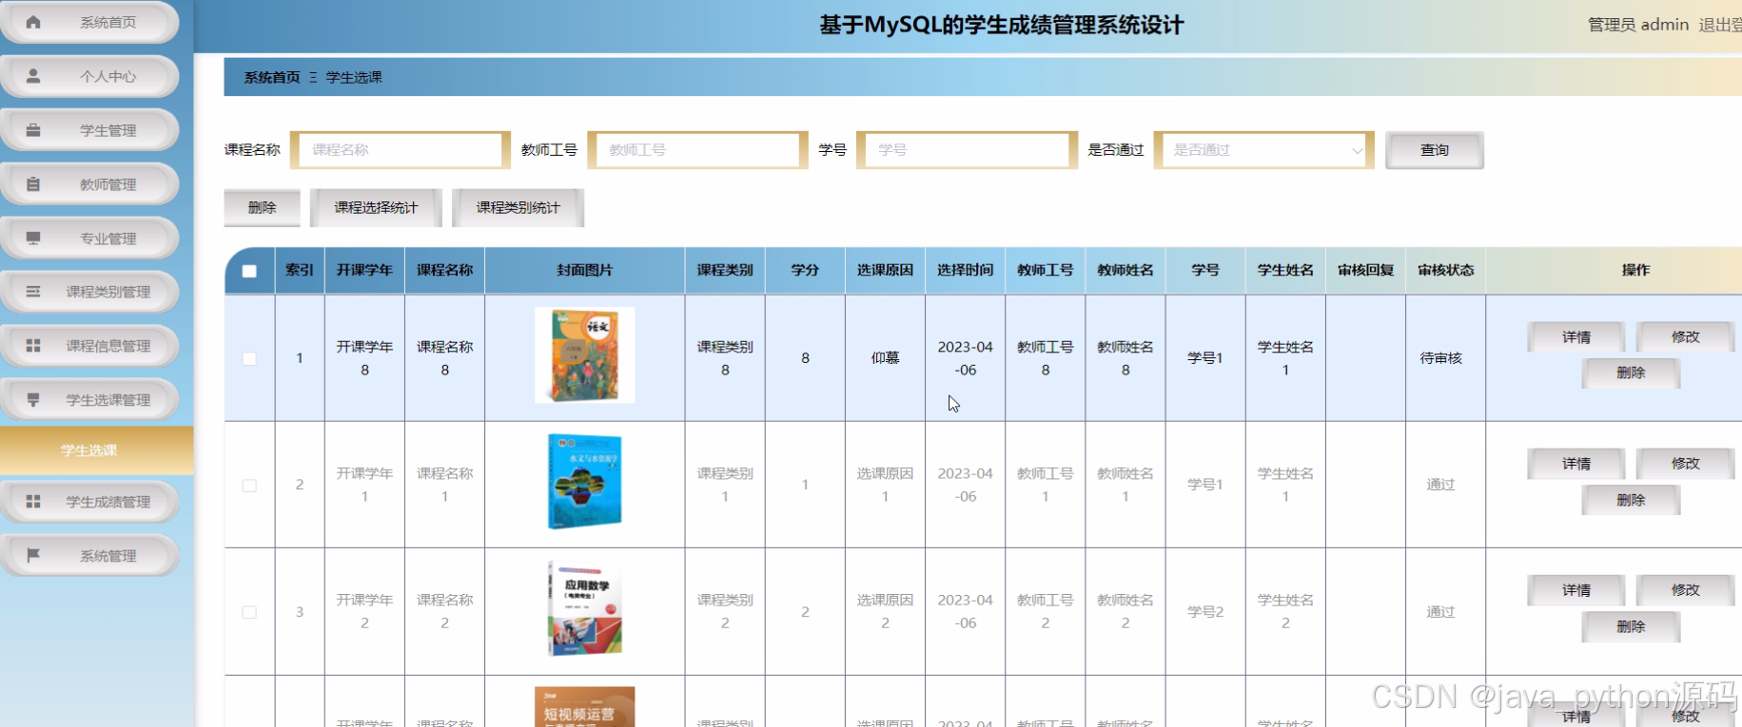Click the 课程类别 column header
Viewport: 1742px width, 727px height.
725,271
